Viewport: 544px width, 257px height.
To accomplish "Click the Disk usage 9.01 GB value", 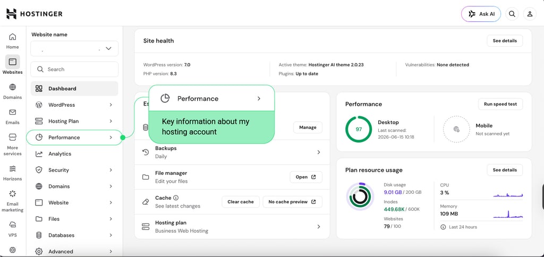I will 393,192.
